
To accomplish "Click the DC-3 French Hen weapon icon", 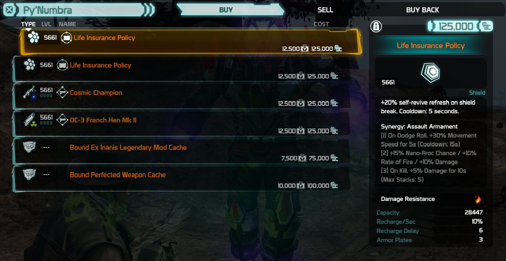I will 30,120.
